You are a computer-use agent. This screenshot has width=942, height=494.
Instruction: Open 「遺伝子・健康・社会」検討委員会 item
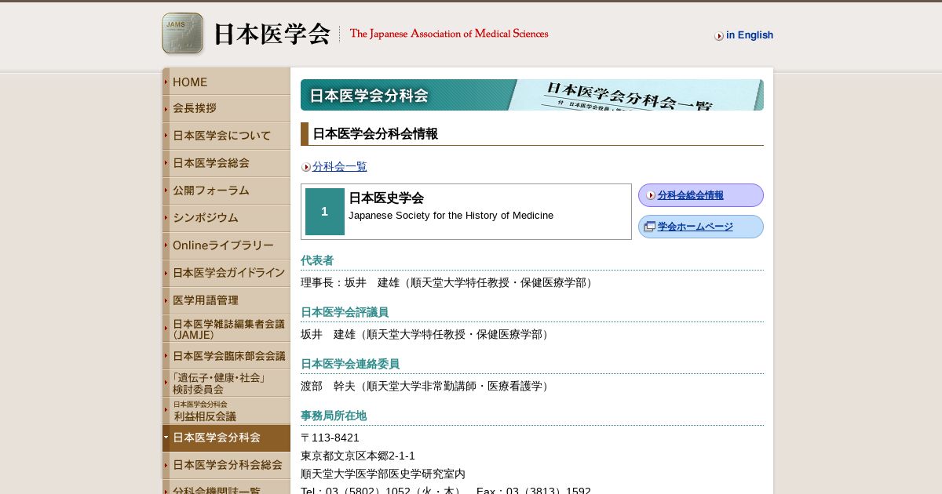226,383
